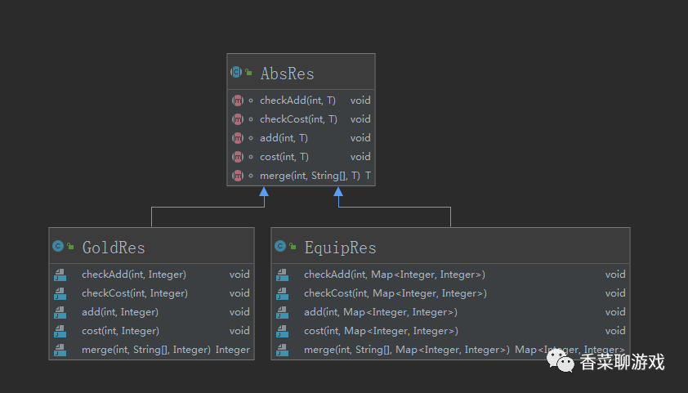Select cost(int, Map<Integer, Integer>) in EquipRes
This screenshot has height=393, width=688.
tap(382, 331)
